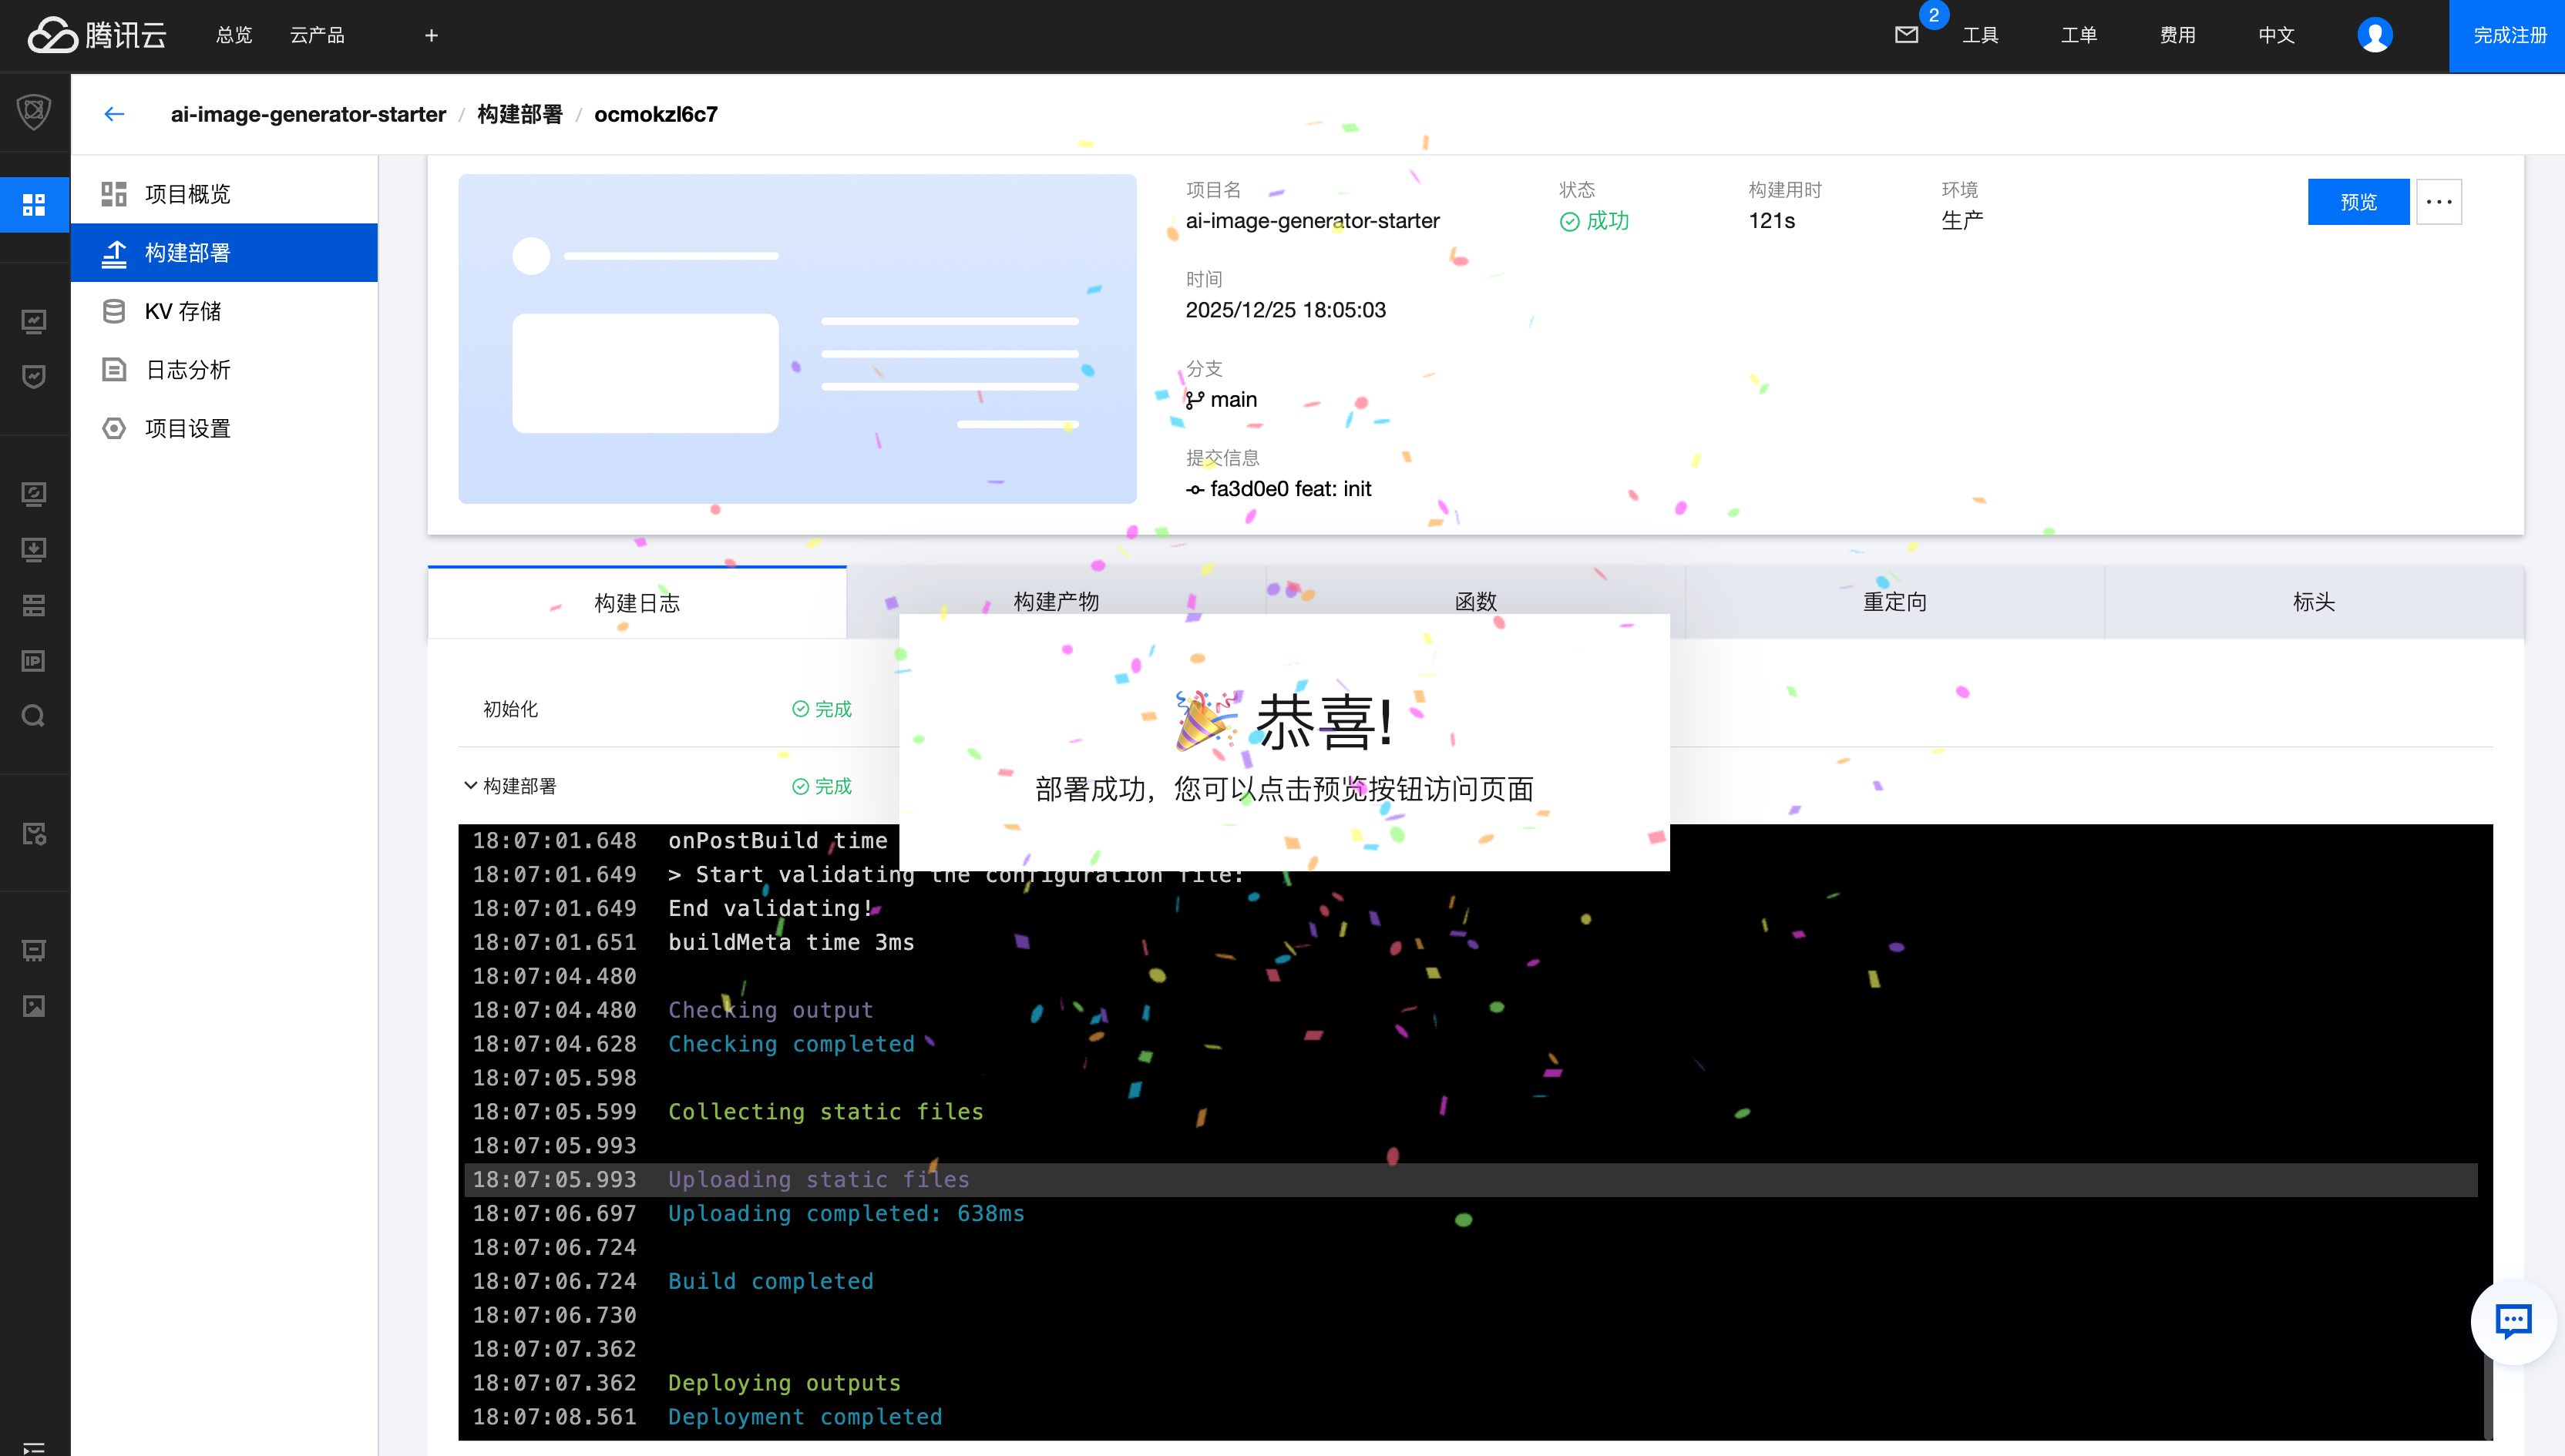2565x1456 pixels.
Task: Click the 完成注册 button
Action: click(2509, 35)
